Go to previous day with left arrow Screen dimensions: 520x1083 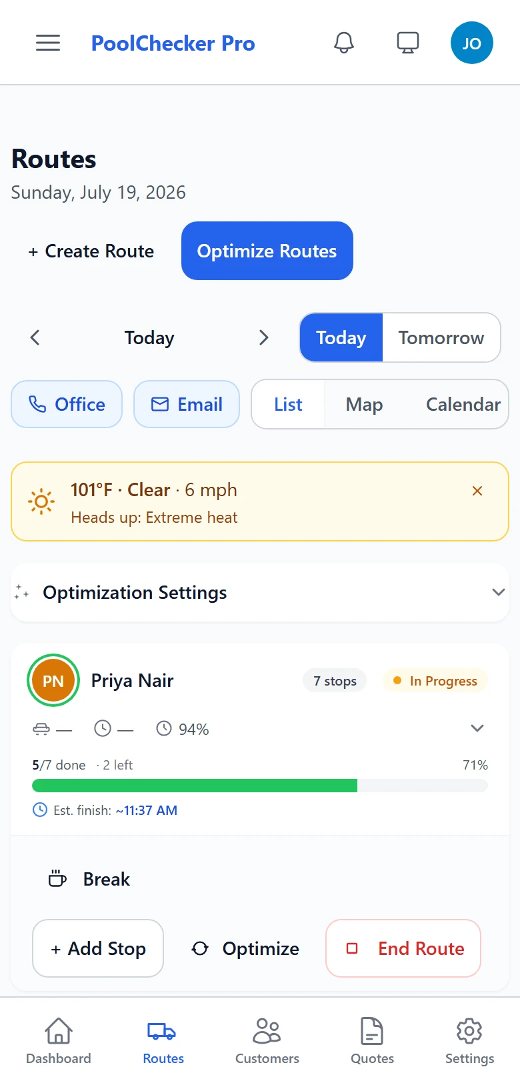pyautogui.click(x=35, y=337)
